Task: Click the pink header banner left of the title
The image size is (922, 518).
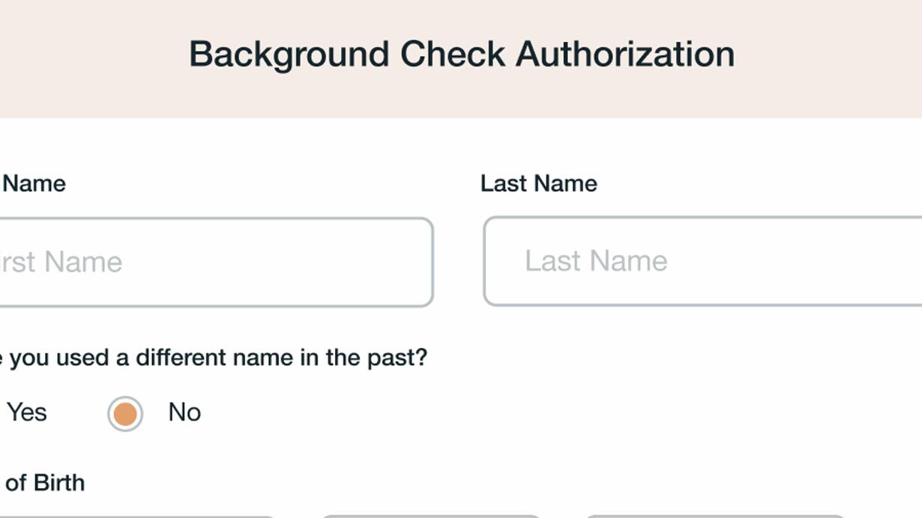Action: point(90,56)
